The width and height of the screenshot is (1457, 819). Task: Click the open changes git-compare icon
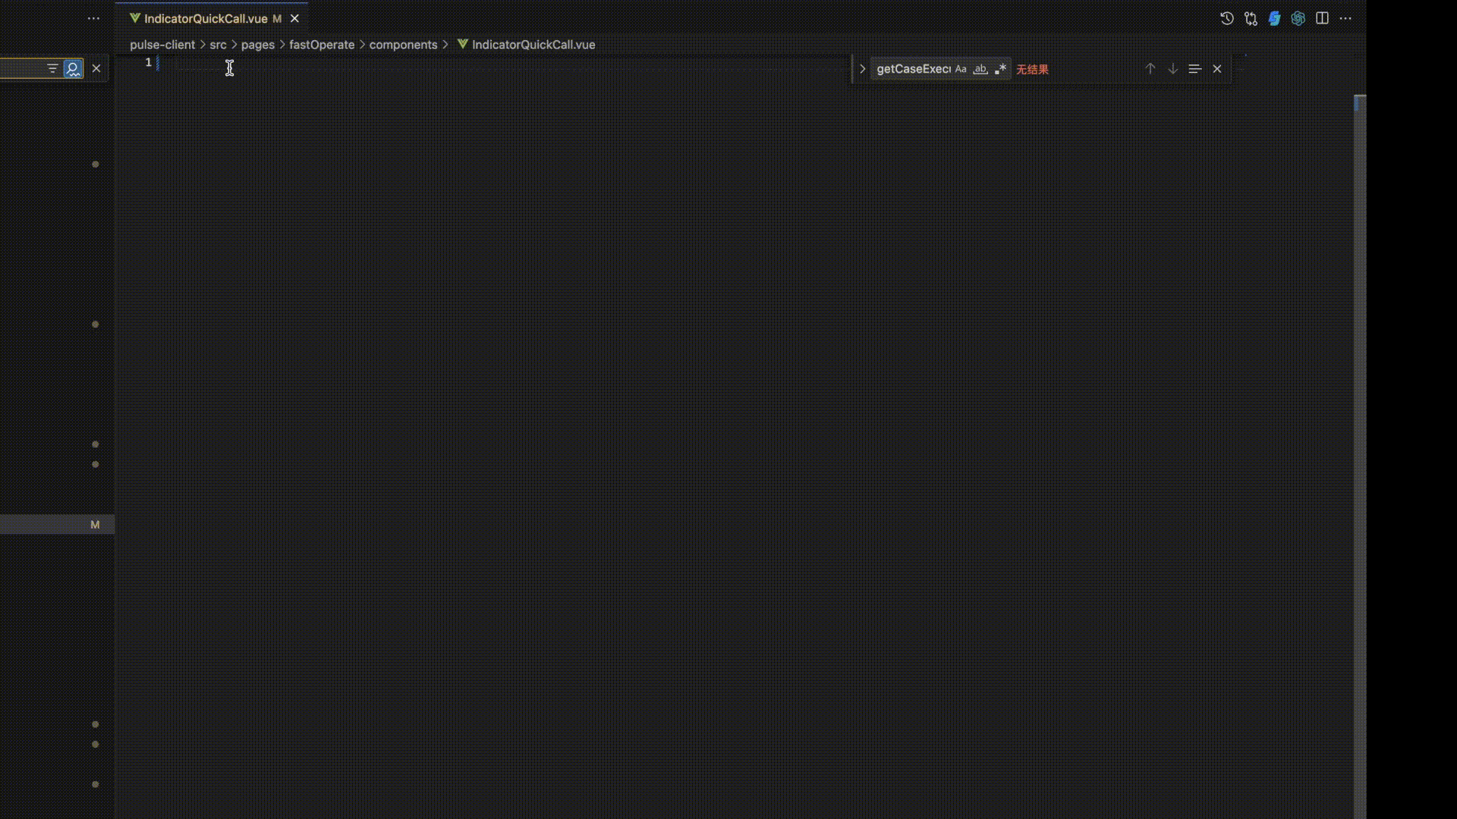click(1251, 18)
